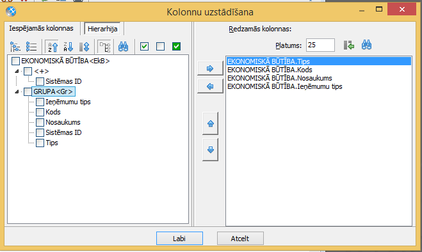Collapse the GRUPA<Gr> tree node
The height and width of the screenshot is (252, 422).
pyautogui.click(x=17, y=91)
